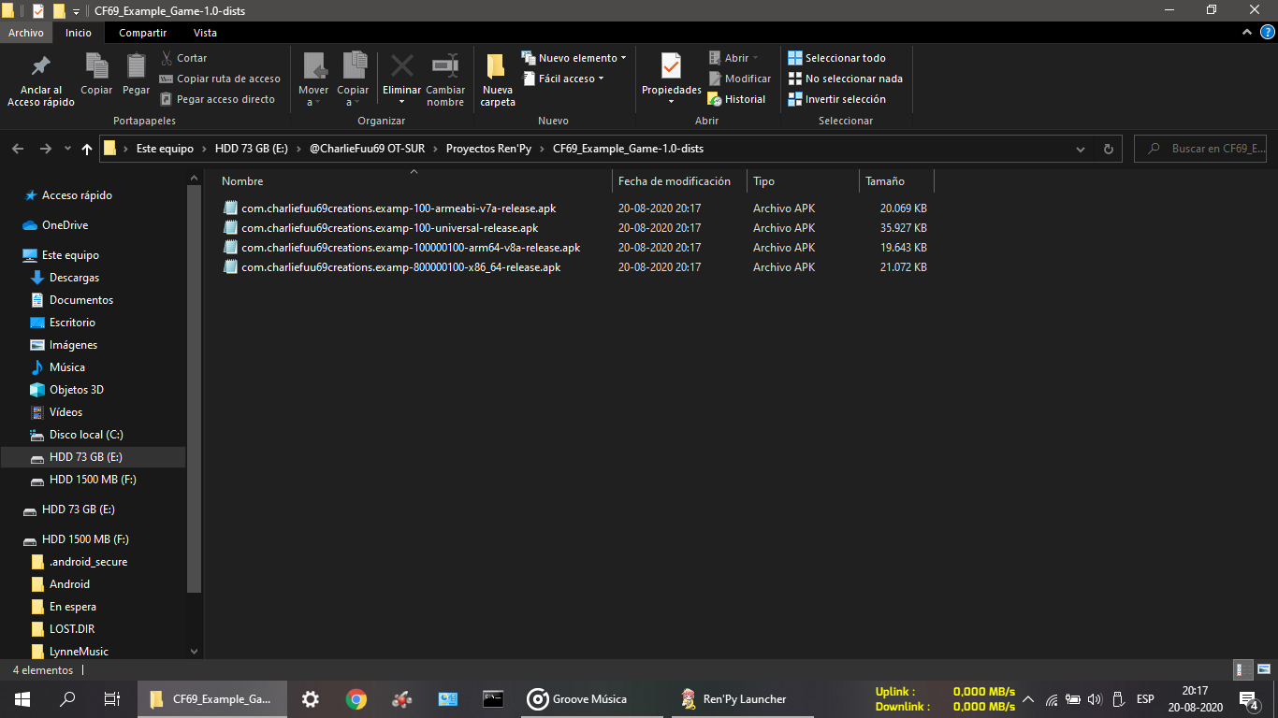Click the Eliminar delete icon in ribbon
Viewport: 1278px width, 718px height.
point(401,67)
